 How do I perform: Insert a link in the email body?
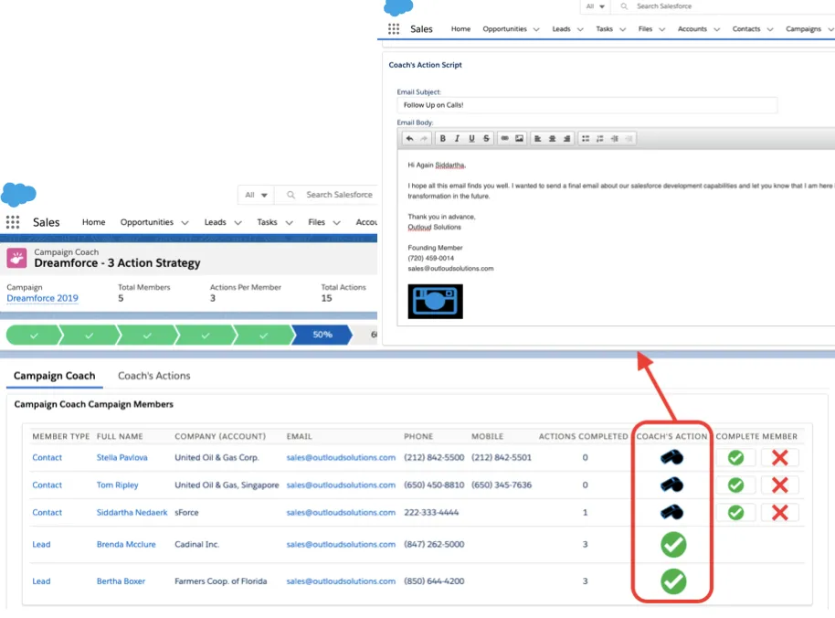pos(504,139)
